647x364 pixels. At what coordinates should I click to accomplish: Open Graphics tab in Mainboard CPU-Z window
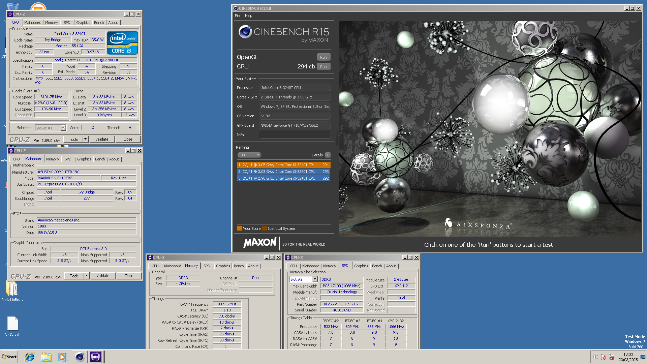pos(84,159)
